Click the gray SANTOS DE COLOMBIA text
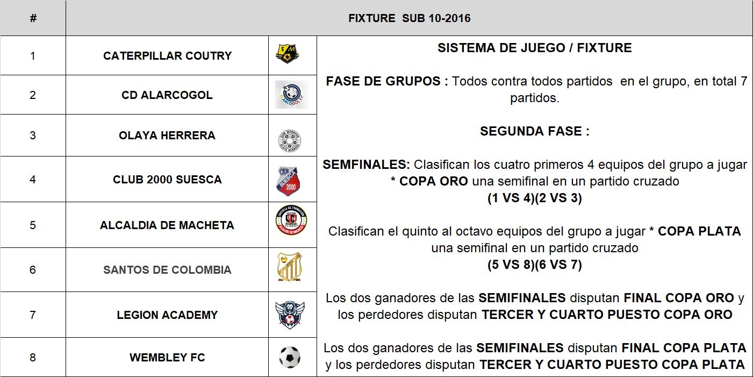 point(167,269)
